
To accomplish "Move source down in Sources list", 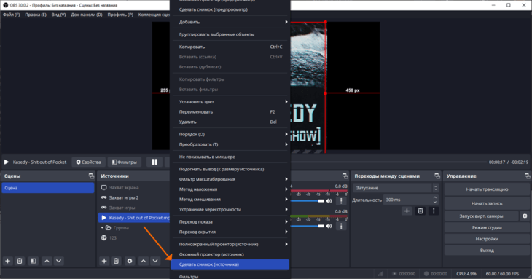I will tap(155, 261).
